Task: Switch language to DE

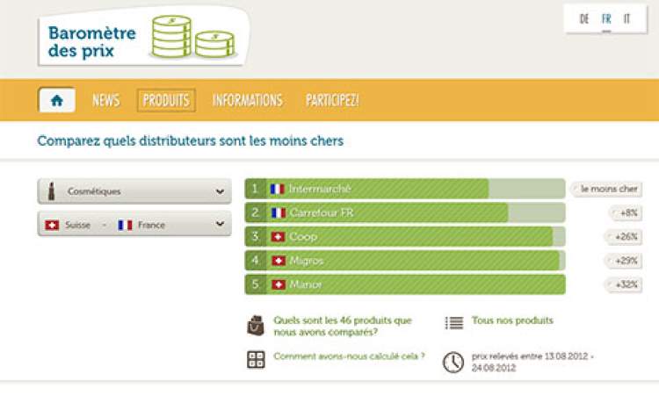Action: (584, 19)
